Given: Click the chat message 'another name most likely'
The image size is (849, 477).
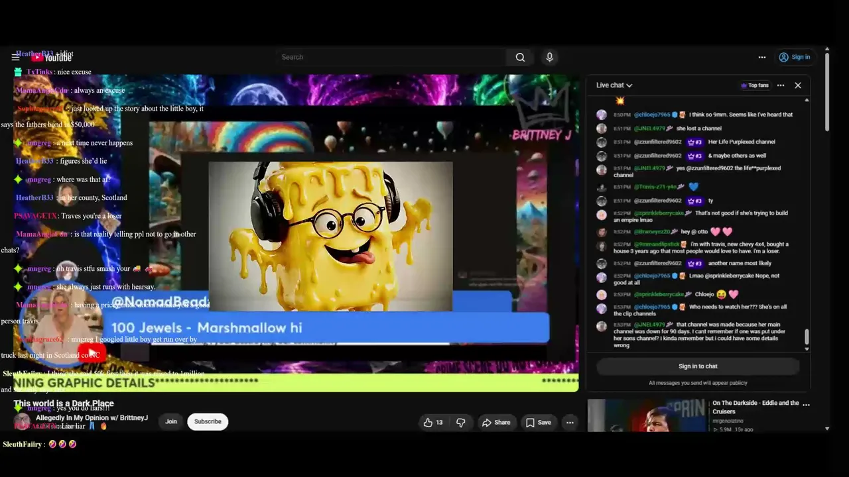Looking at the screenshot, I should tap(738, 264).
